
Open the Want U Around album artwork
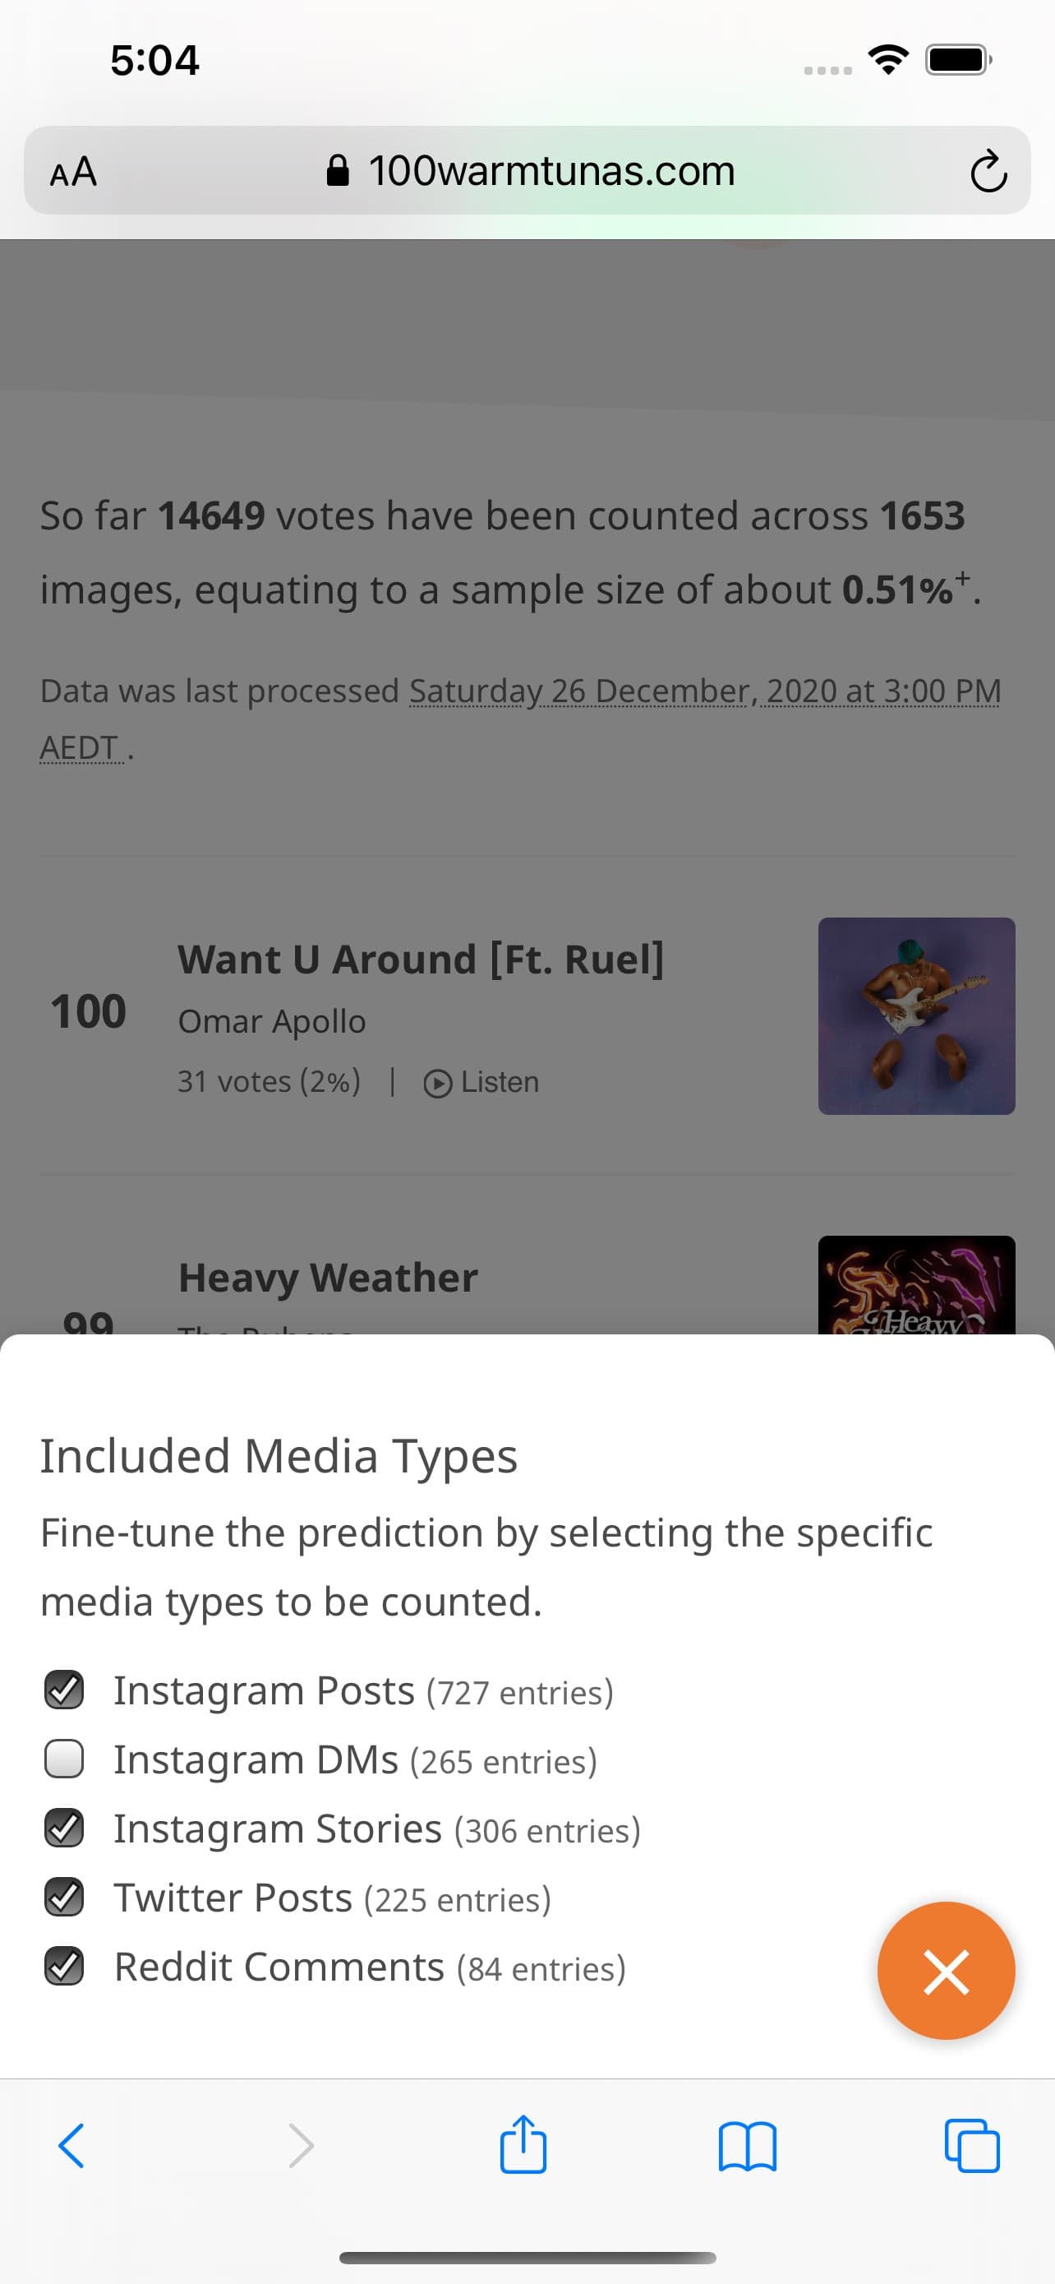pyautogui.click(x=916, y=1016)
